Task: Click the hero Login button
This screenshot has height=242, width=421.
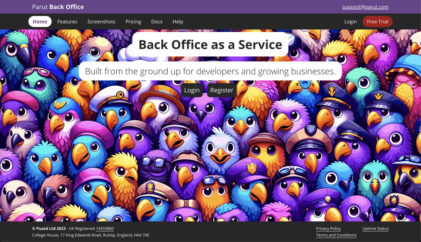Action: coord(192,90)
